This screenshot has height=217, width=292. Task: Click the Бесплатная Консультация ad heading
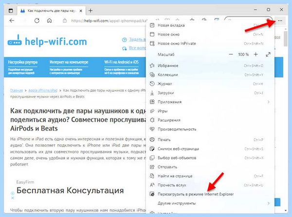[x=70, y=190]
